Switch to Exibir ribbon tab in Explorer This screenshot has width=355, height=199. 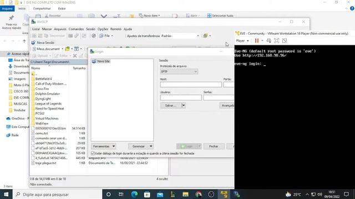(62, 8)
